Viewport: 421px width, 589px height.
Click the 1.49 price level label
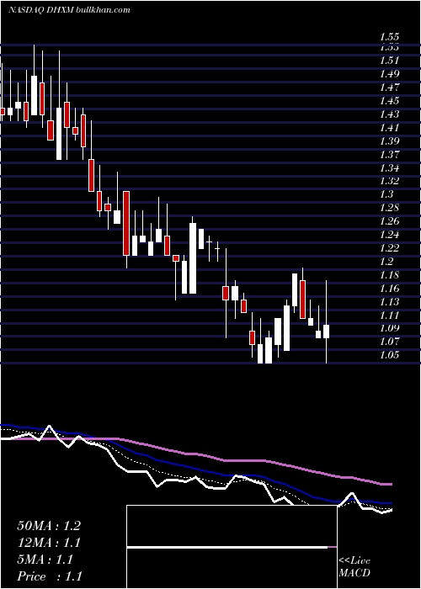tap(389, 74)
